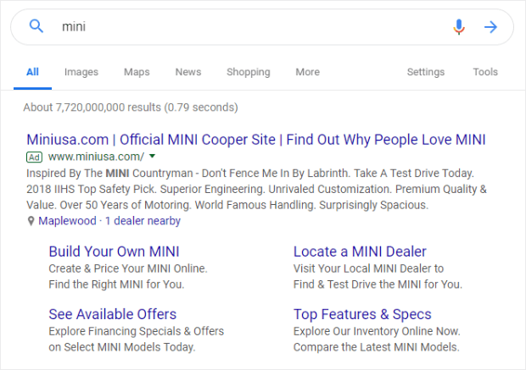Switch to the Images tab
This screenshot has height=370, width=526.
click(x=81, y=72)
